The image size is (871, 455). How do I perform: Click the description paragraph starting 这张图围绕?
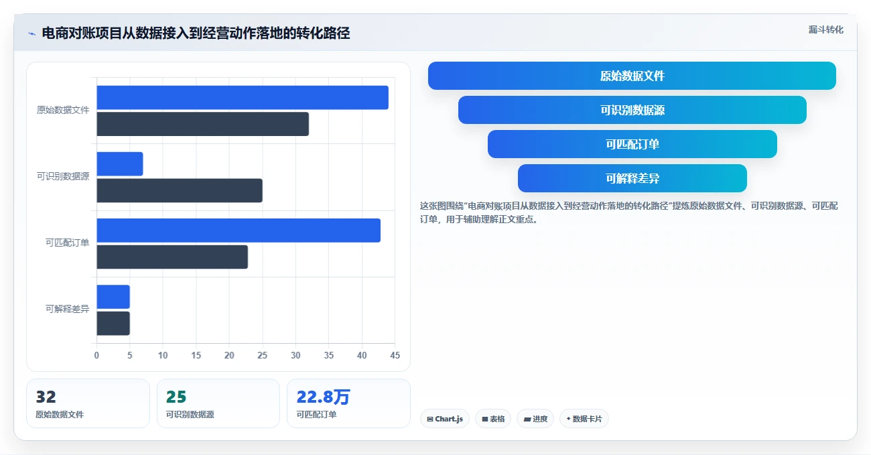[628, 212]
